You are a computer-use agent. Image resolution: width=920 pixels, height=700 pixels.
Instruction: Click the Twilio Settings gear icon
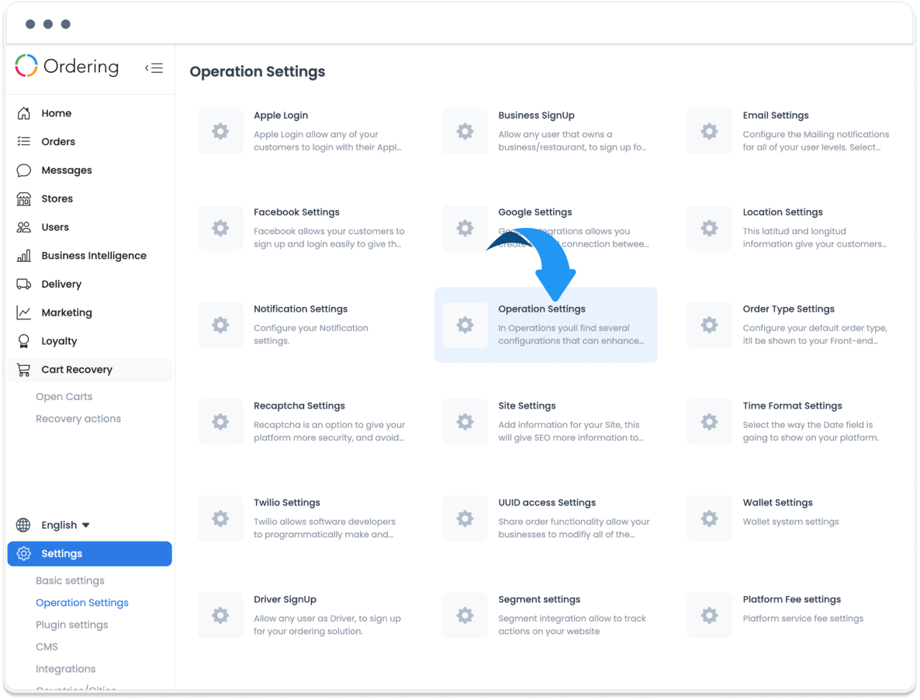point(220,519)
